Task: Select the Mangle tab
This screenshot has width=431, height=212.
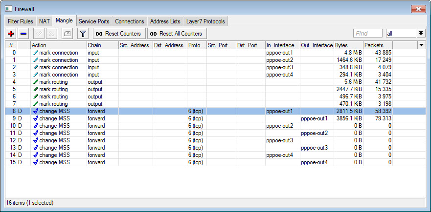Action: pos(64,20)
